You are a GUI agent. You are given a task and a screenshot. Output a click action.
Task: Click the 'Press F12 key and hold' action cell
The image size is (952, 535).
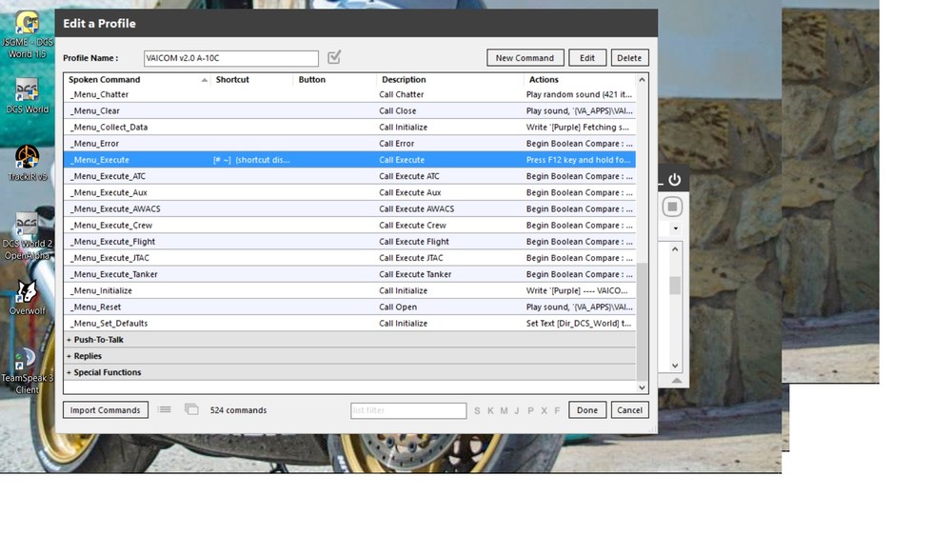click(x=579, y=160)
